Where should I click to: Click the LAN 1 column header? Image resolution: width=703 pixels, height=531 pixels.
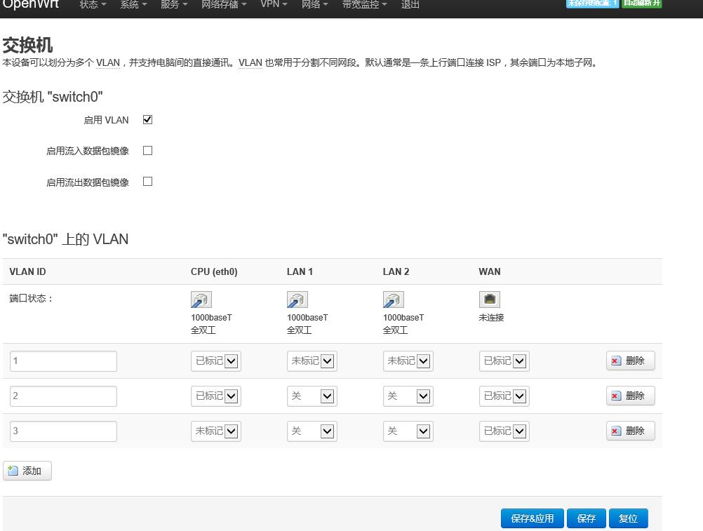coord(300,271)
